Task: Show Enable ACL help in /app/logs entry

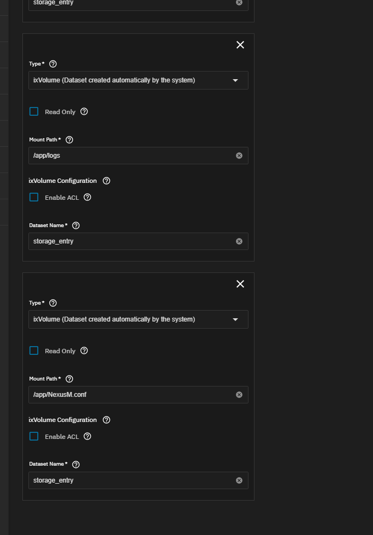Action: click(87, 197)
